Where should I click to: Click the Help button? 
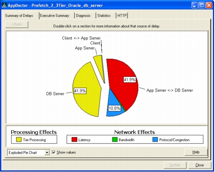click(196, 152)
